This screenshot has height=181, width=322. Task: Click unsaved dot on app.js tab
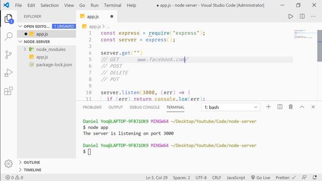[x=112, y=17]
